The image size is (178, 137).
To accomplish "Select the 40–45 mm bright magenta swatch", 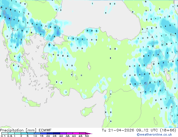I will 76,133.
